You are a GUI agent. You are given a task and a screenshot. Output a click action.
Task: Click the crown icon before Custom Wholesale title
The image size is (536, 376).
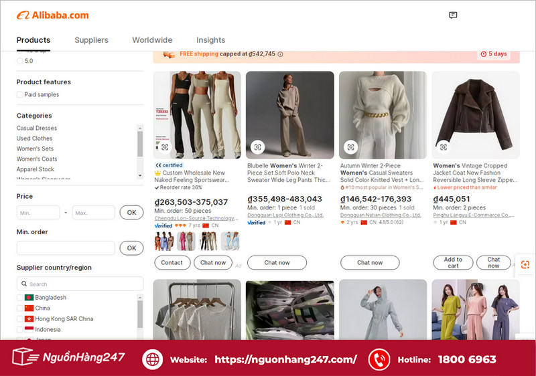click(157, 173)
